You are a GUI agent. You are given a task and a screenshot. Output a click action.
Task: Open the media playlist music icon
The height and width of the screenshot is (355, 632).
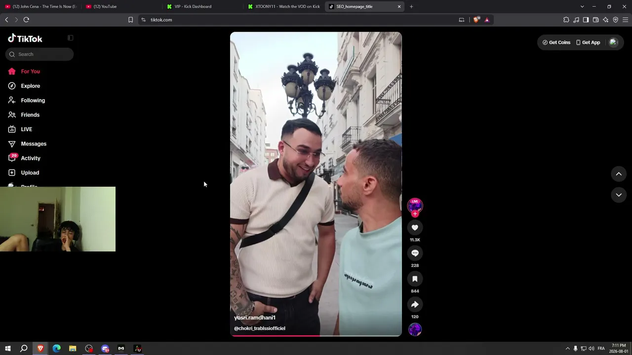click(576, 20)
